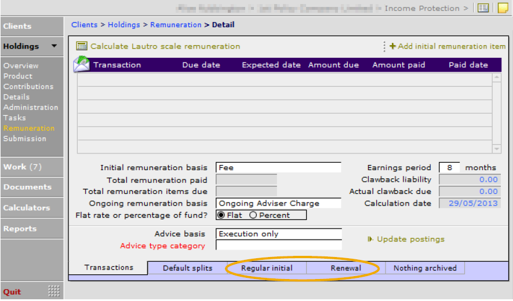Click Quit in the sidebar
The image size is (513, 301).
pos(12,292)
